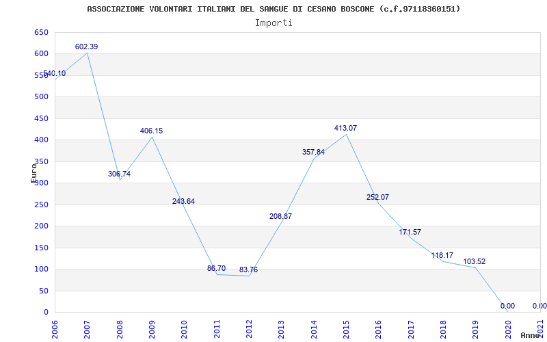Select the 2015 x-axis year label
This screenshot has width=547, height=342.
[346, 330]
